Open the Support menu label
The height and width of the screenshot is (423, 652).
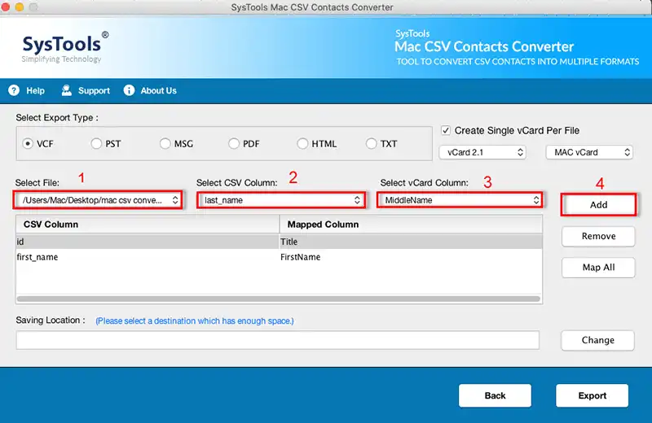94,90
